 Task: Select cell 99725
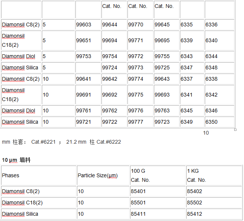pos(167,68)
